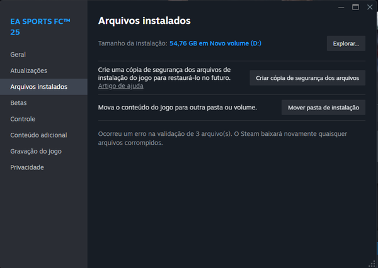Click the 'Mova o conteúdo do jogo' description

pyautogui.click(x=178, y=108)
